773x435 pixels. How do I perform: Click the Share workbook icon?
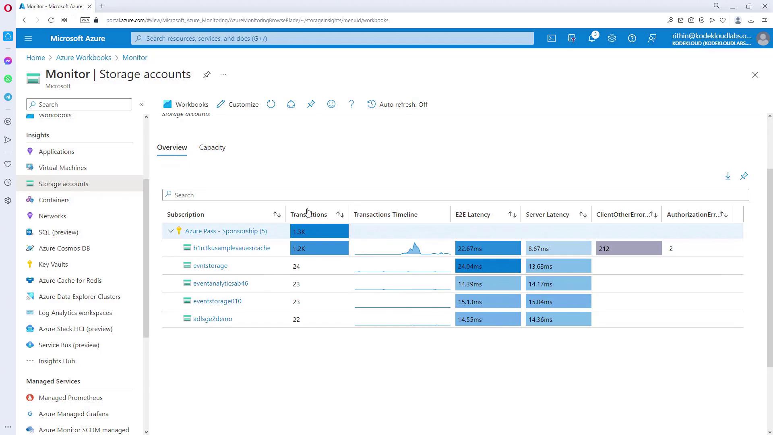291,104
